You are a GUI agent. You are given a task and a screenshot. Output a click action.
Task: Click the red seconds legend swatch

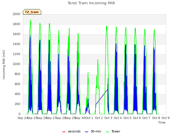pos(64,132)
